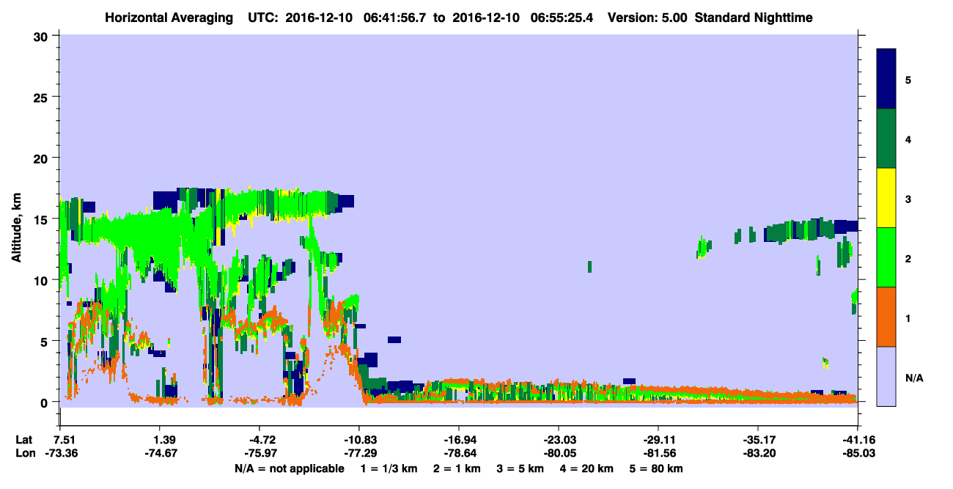
Task: Click latitude value '-23.03'
Action: point(559,440)
